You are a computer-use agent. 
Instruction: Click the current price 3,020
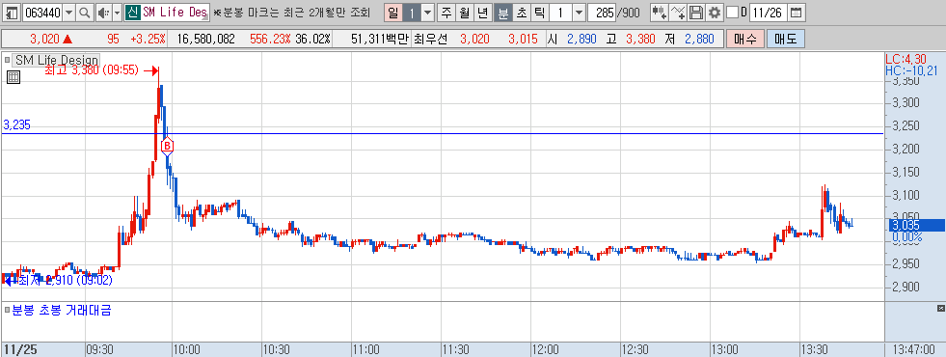click(44, 40)
